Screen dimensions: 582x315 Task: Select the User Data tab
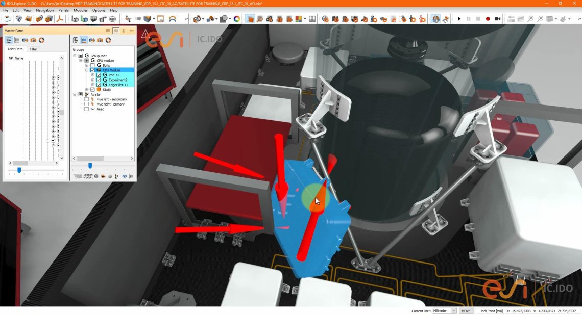pyautogui.click(x=15, y=49)
